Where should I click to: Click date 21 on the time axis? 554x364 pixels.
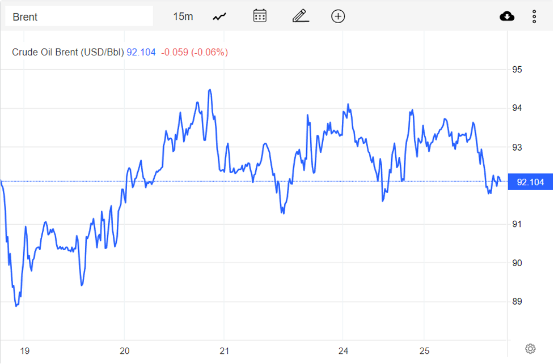pyautogui.click(x=225, y=351)
